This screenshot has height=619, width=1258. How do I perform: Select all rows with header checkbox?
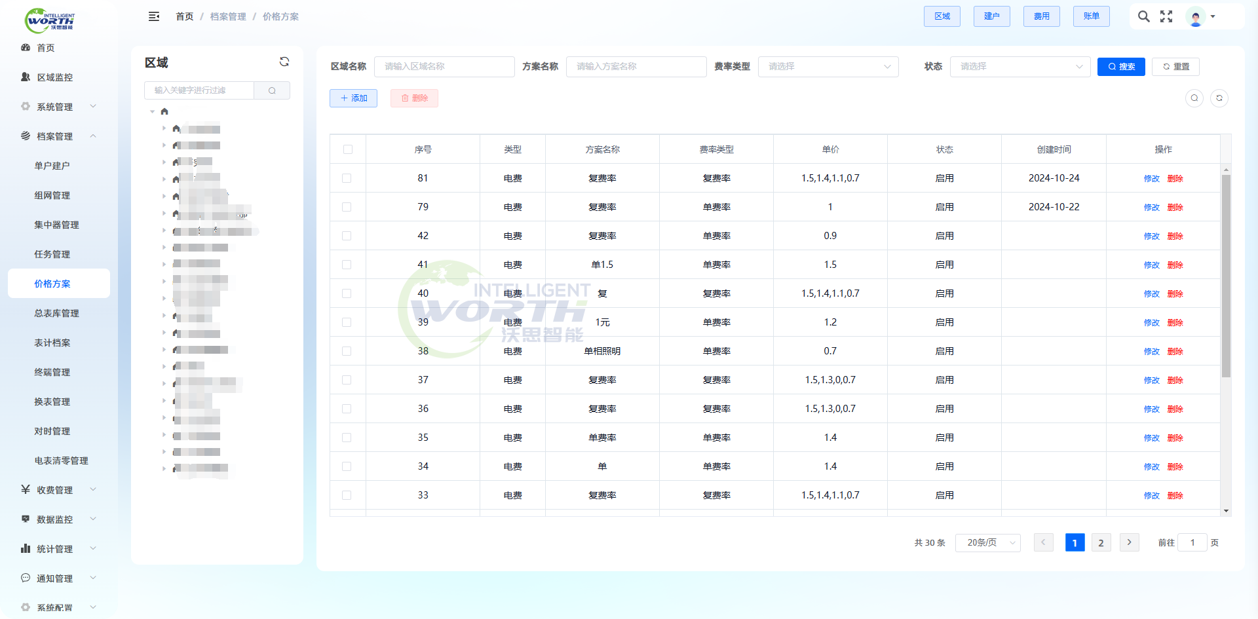tap(348, 149)
